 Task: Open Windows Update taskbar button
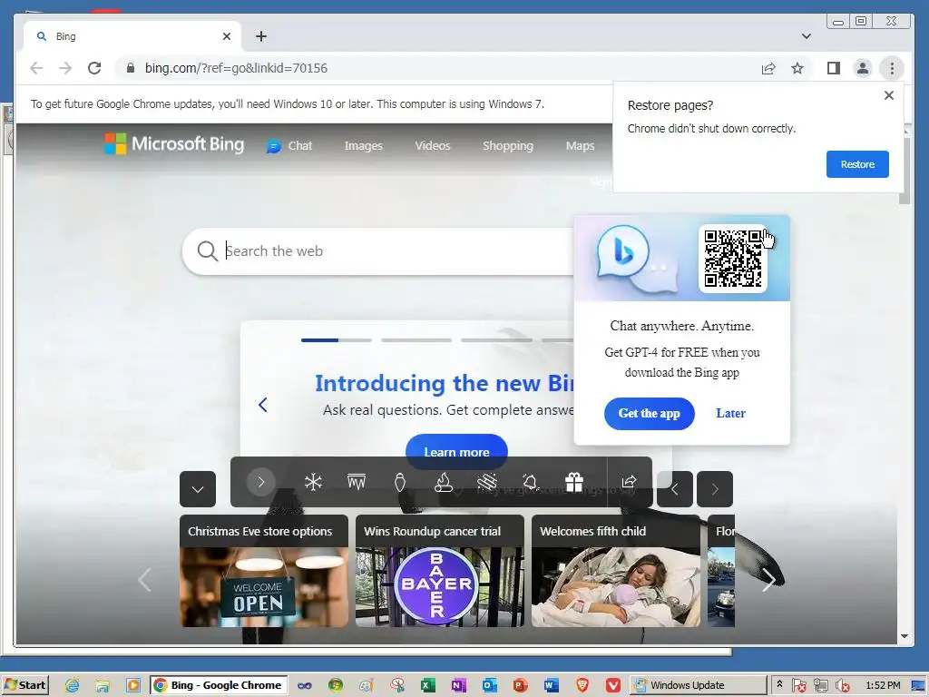(698, 685)
